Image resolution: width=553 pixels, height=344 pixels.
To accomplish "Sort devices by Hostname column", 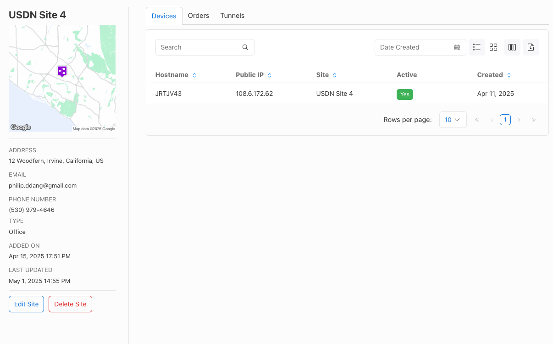I will point(194,75).
